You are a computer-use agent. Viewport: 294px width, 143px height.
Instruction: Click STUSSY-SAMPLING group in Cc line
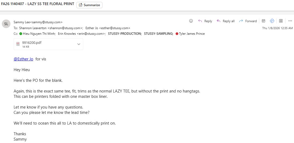(x=158, y=34)
